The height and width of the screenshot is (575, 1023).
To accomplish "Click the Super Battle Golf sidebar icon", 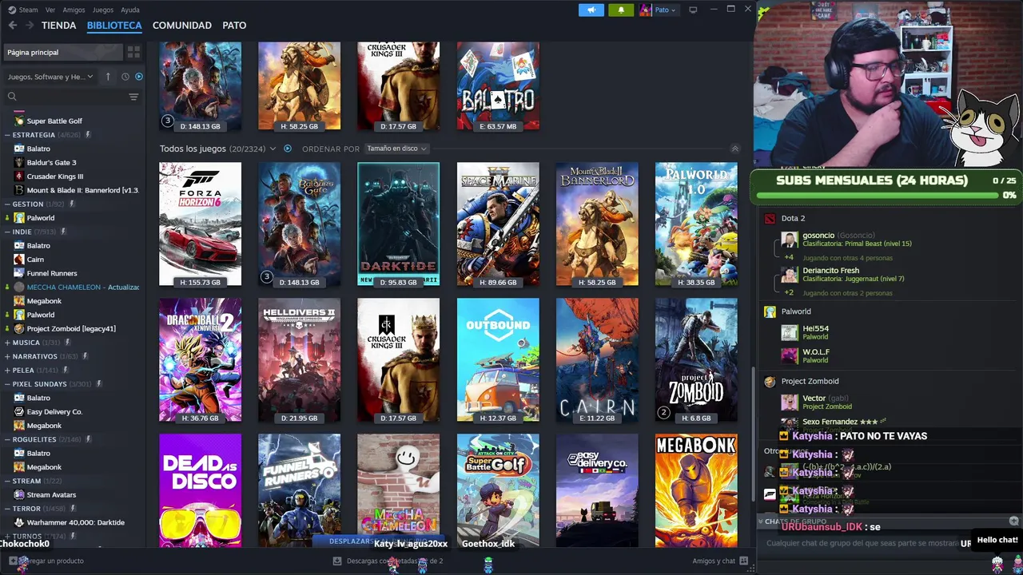I will (19, 121).
